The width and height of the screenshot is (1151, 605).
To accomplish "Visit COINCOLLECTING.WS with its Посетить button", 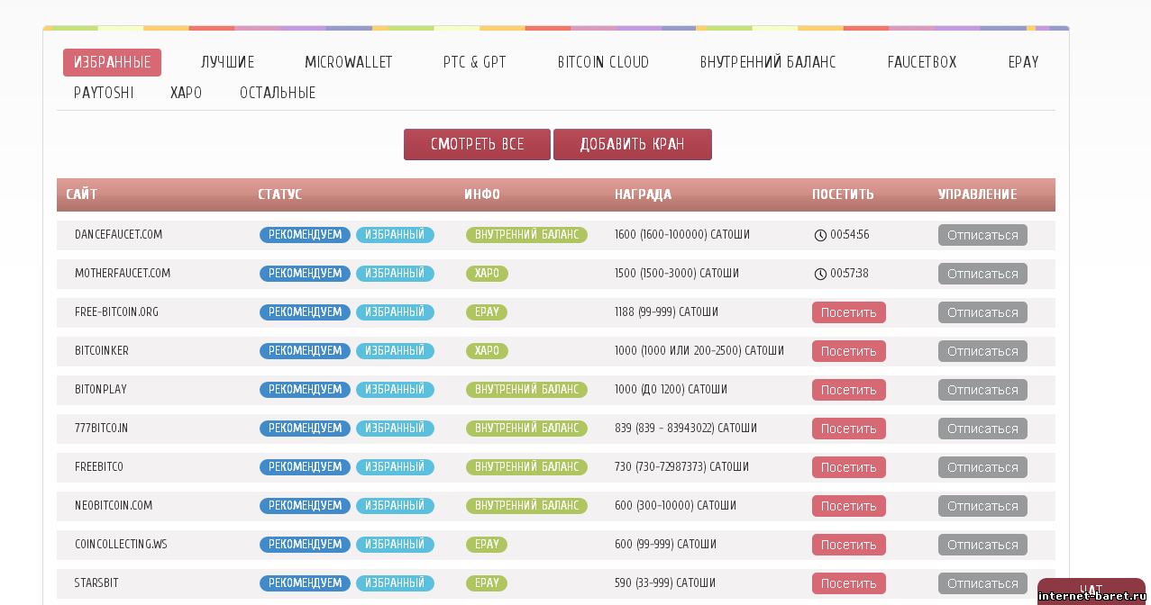I will [849, 545].
